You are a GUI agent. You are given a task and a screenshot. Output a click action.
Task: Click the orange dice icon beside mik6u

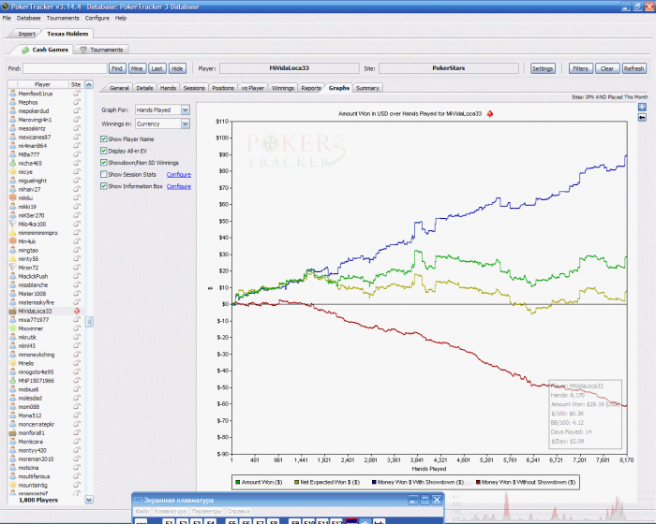[x=13, y=197]
